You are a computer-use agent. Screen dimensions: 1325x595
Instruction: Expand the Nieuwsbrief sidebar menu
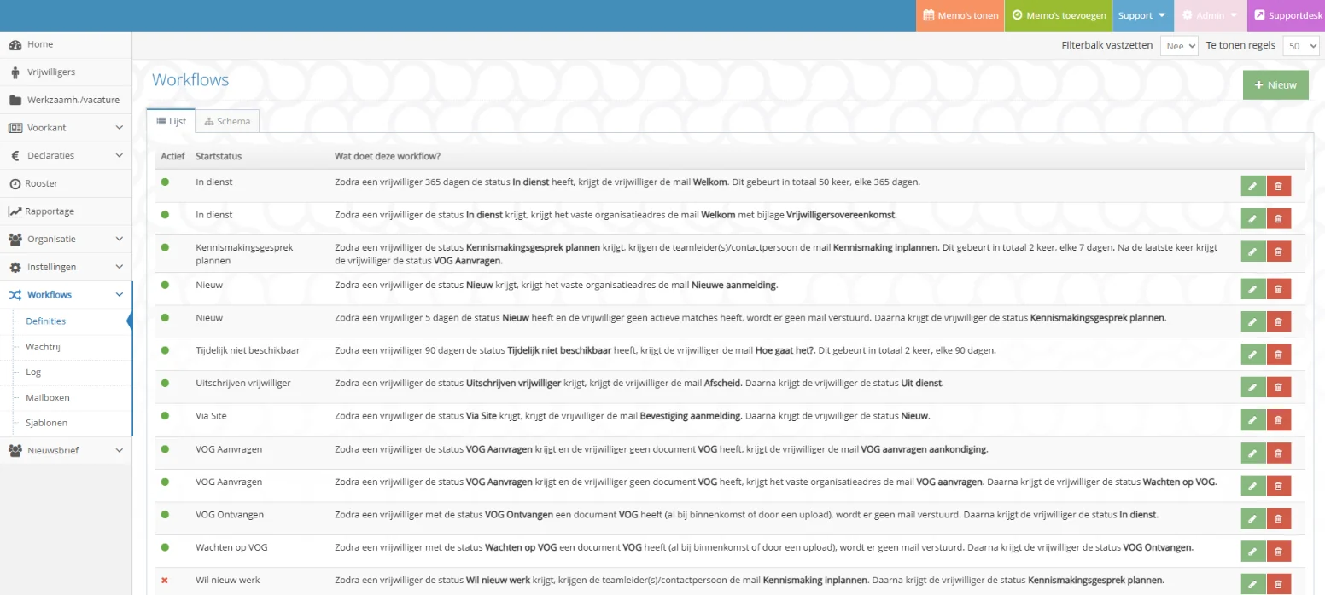point(66,450)
